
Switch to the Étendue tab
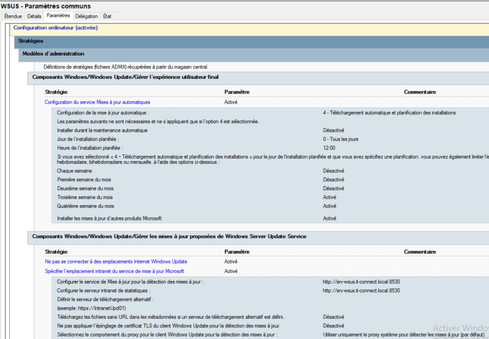(x=12, y=16)
